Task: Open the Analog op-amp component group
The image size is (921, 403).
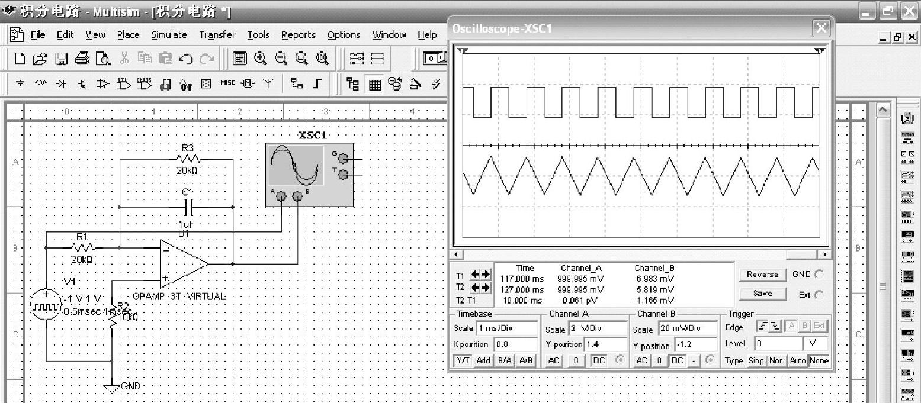Action: point(103,83)
